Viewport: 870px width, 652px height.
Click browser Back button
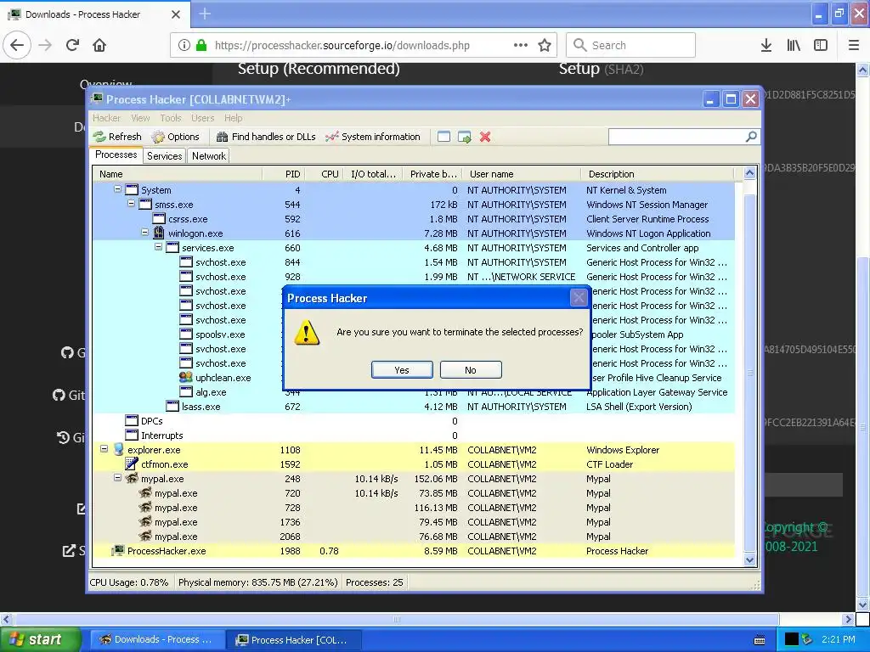[17, 45]
